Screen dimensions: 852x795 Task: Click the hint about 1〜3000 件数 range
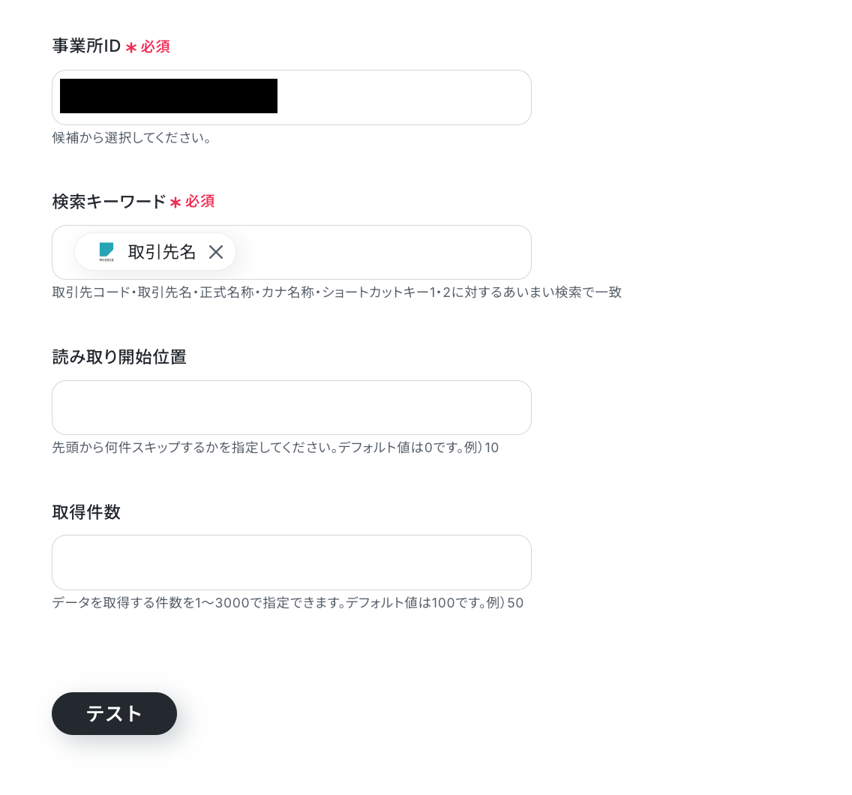click(x=288, y=603)
